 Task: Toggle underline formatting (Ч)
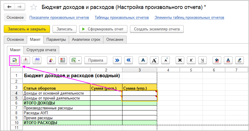202,60
